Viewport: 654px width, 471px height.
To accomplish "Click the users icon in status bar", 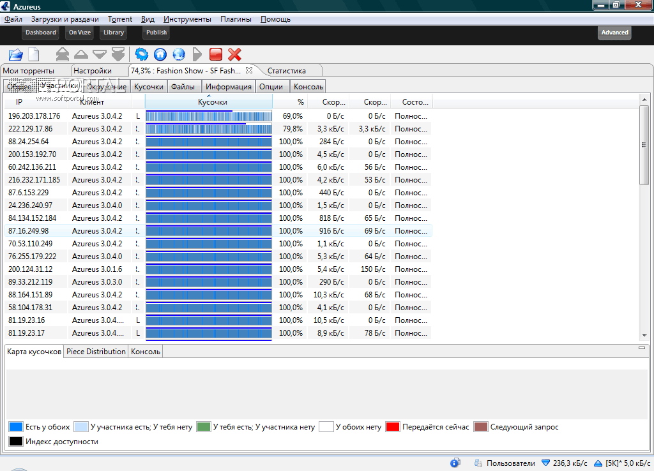I will [x=478, y=463].
